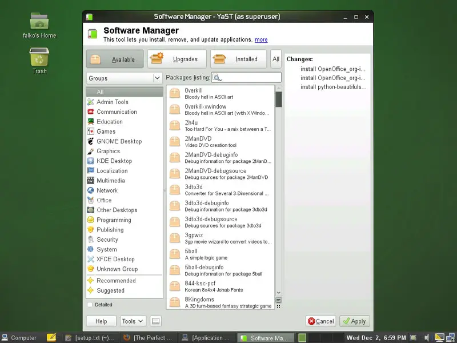The height and width of the screenshot is (343, 457).
Task: Select the Overkill-xwindow package row
Action: (x=221, y=109)
